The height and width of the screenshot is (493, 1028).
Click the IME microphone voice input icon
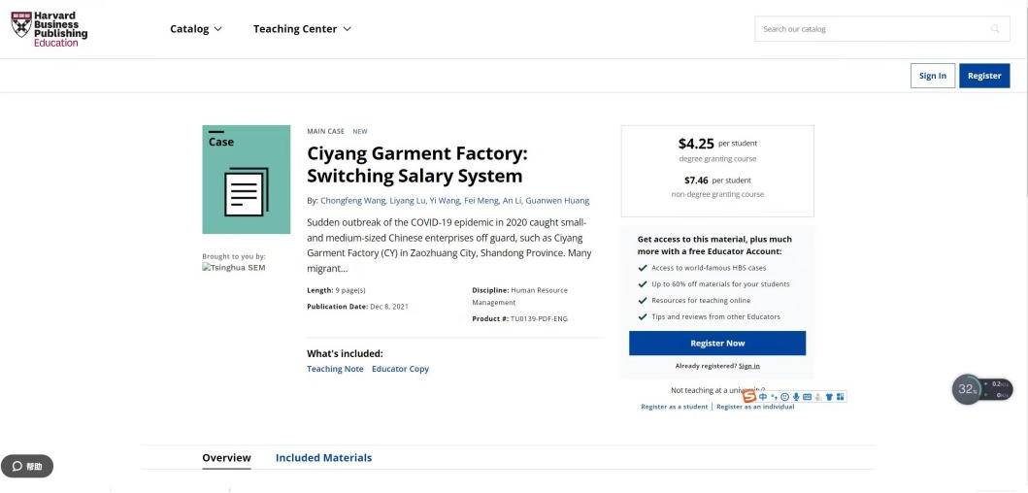796,396
